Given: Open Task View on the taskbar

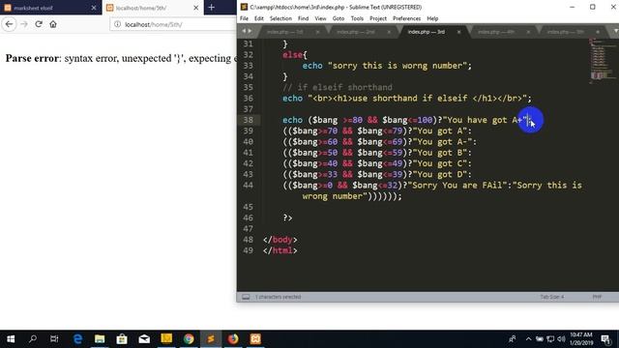Looking at the screenshot, I should 54,339.
